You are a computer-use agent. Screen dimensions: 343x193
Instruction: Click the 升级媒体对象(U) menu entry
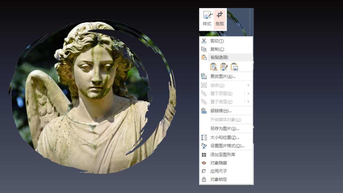[x=226, y=120]
